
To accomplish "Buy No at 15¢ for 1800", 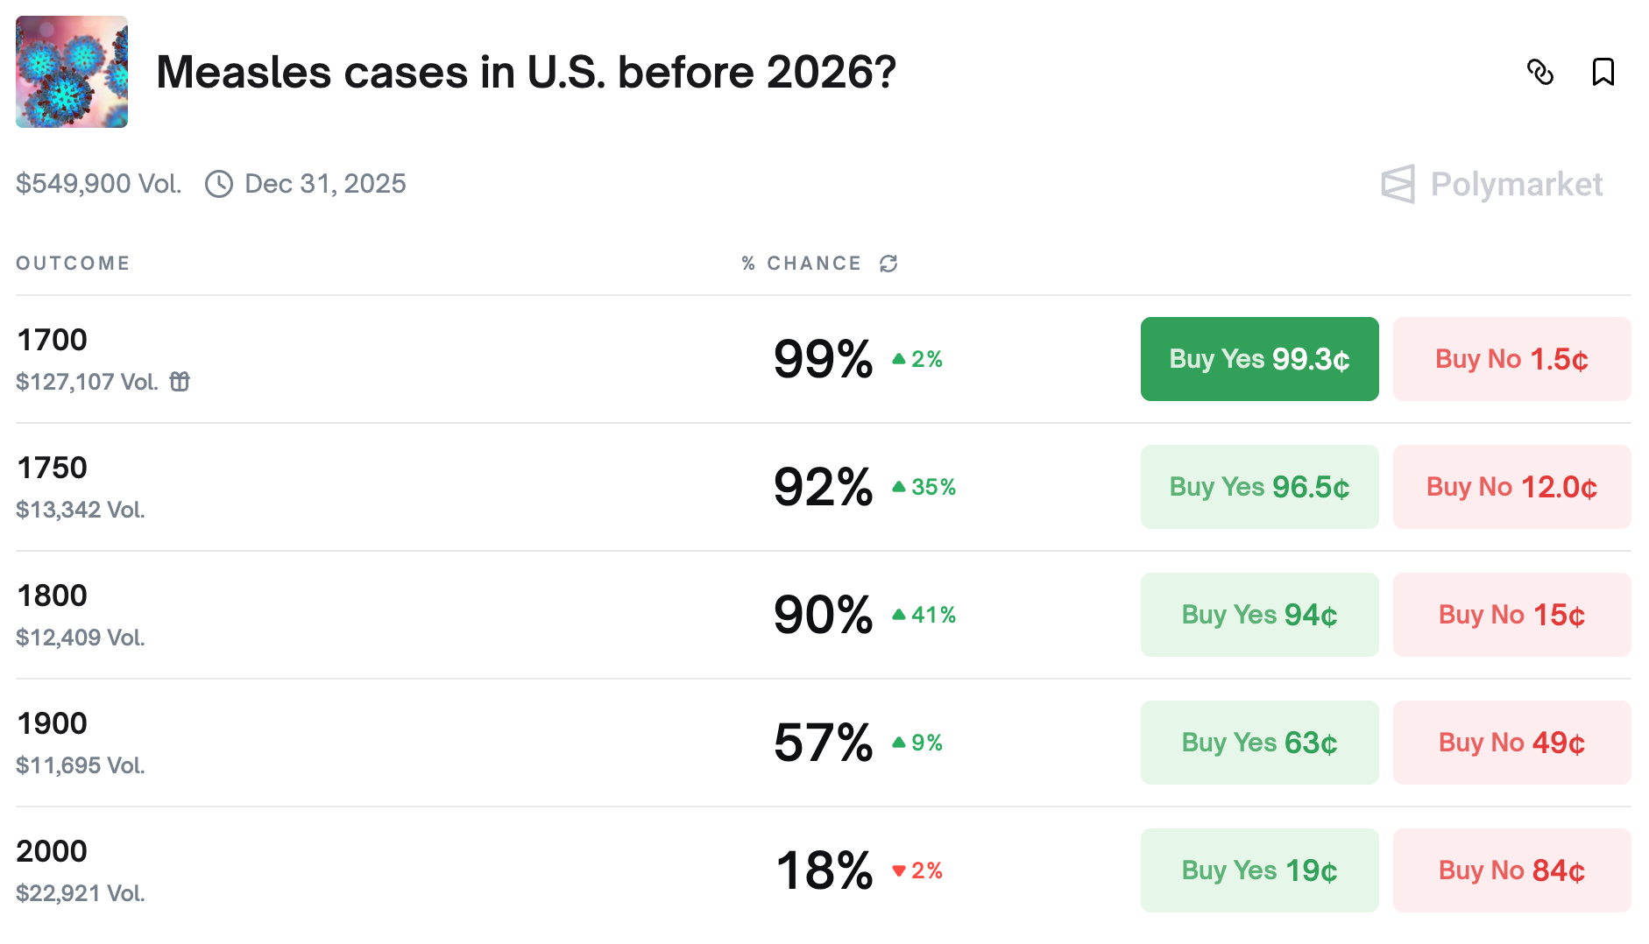I will click(x=1511, y=615).
